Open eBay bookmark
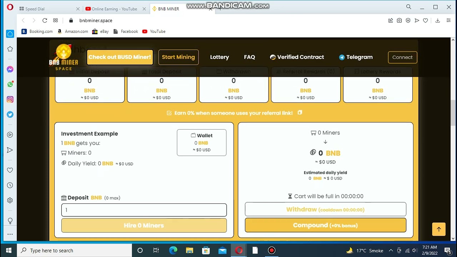The width and height of the screenshot is (457, 257). click(100, 31)
